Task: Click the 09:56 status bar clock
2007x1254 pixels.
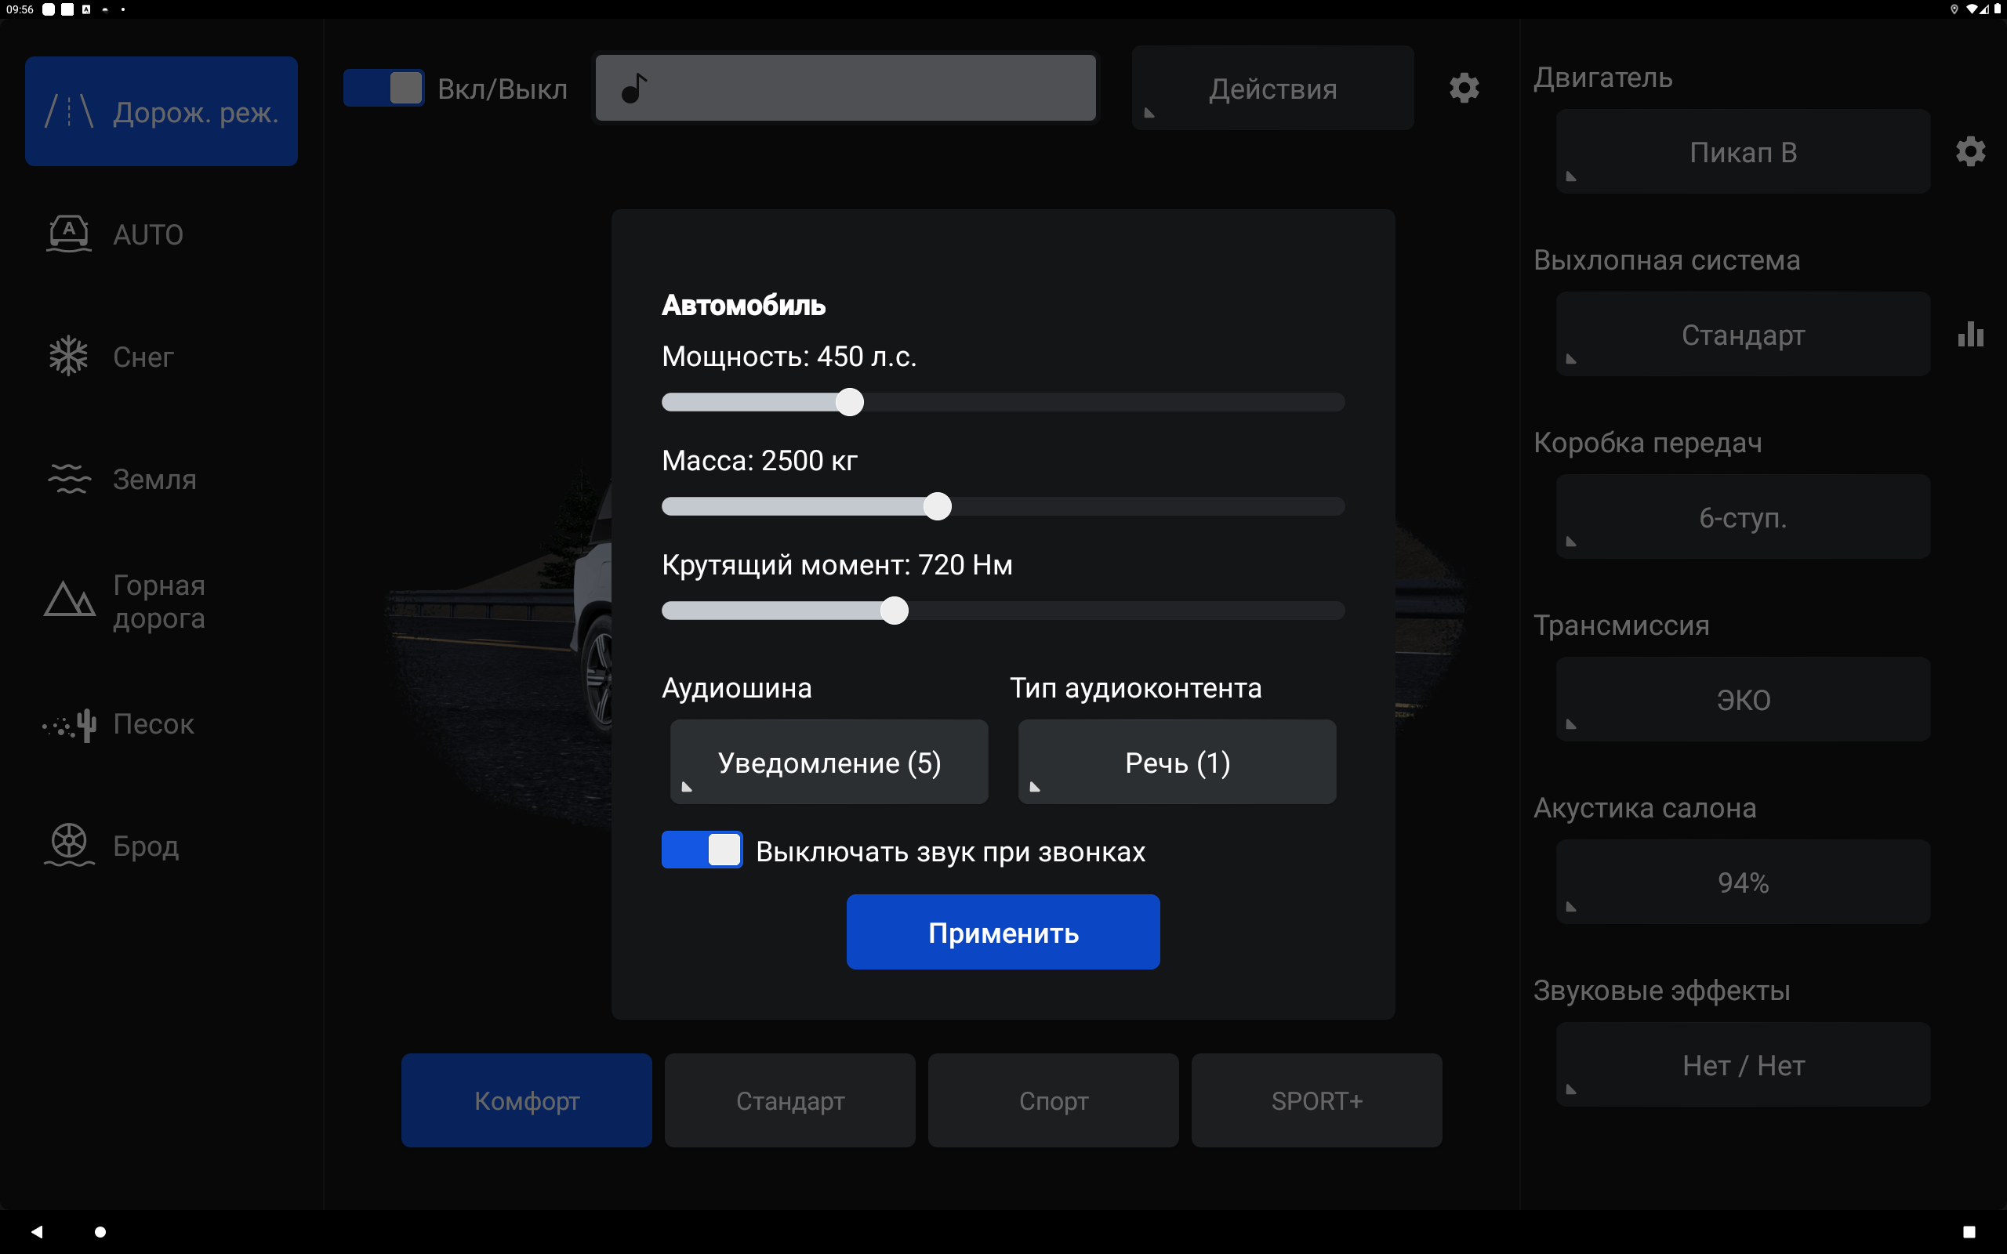Action: (20, 9)
